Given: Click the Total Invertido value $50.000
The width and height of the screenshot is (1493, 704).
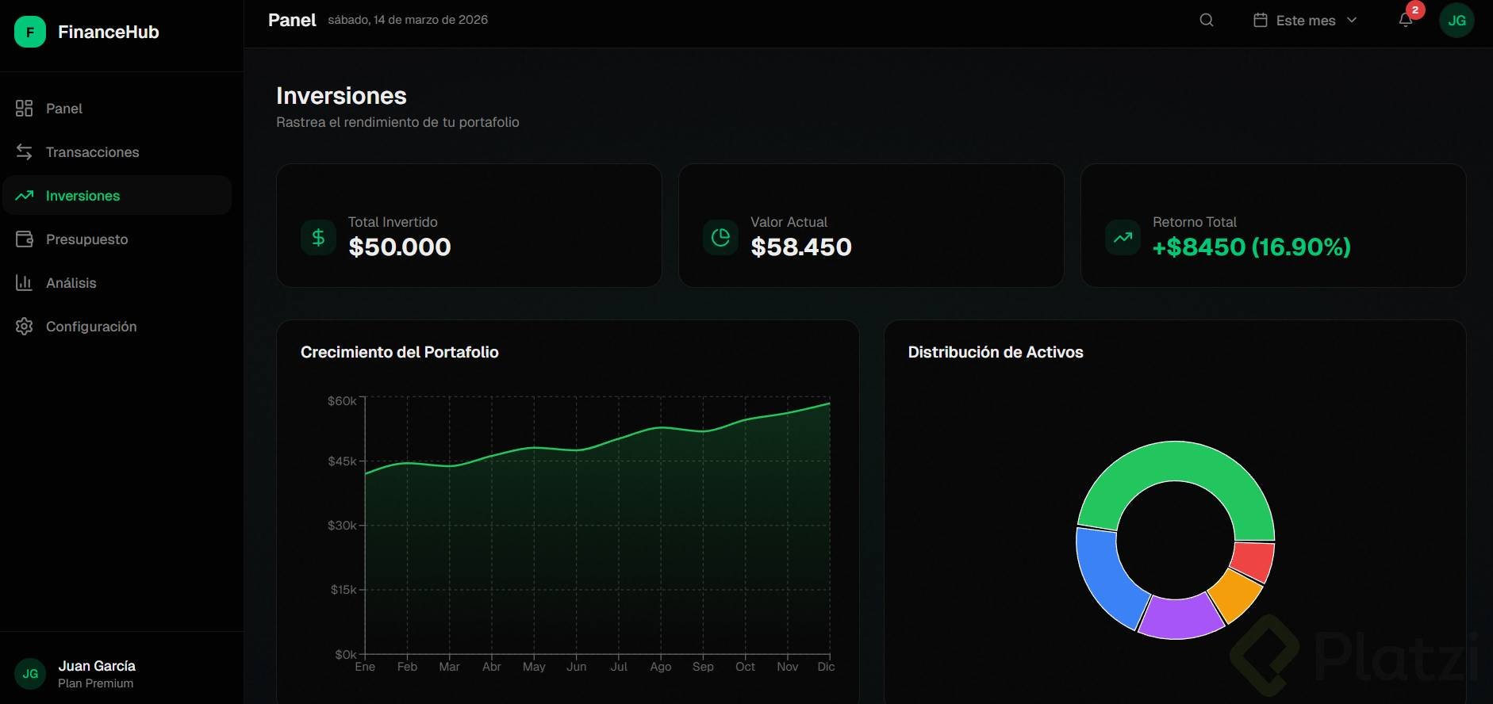Looking at the screenshot, I should click(x=400, y=247).
